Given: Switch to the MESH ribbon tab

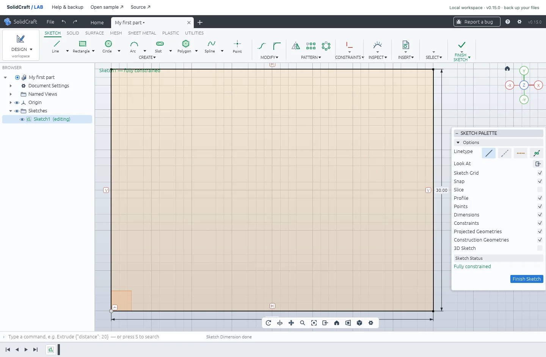Looking at the screenshot, I should (x=116, y=33).
